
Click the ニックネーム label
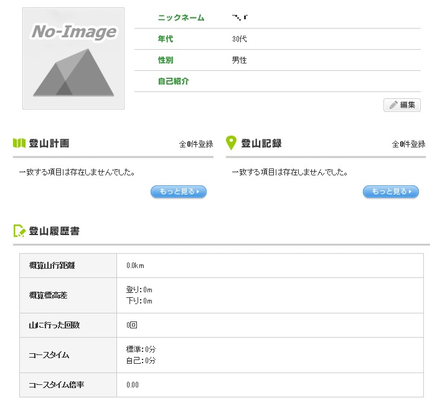click(181, 17)
